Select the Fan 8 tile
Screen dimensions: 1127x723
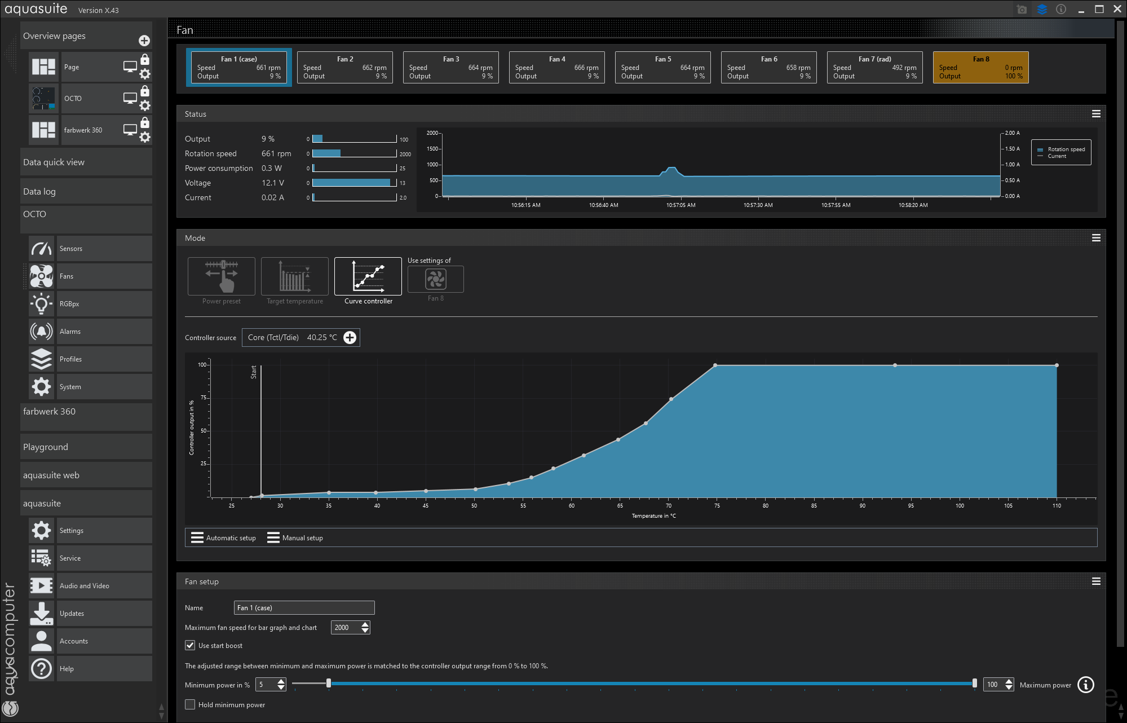click(980, 68)
